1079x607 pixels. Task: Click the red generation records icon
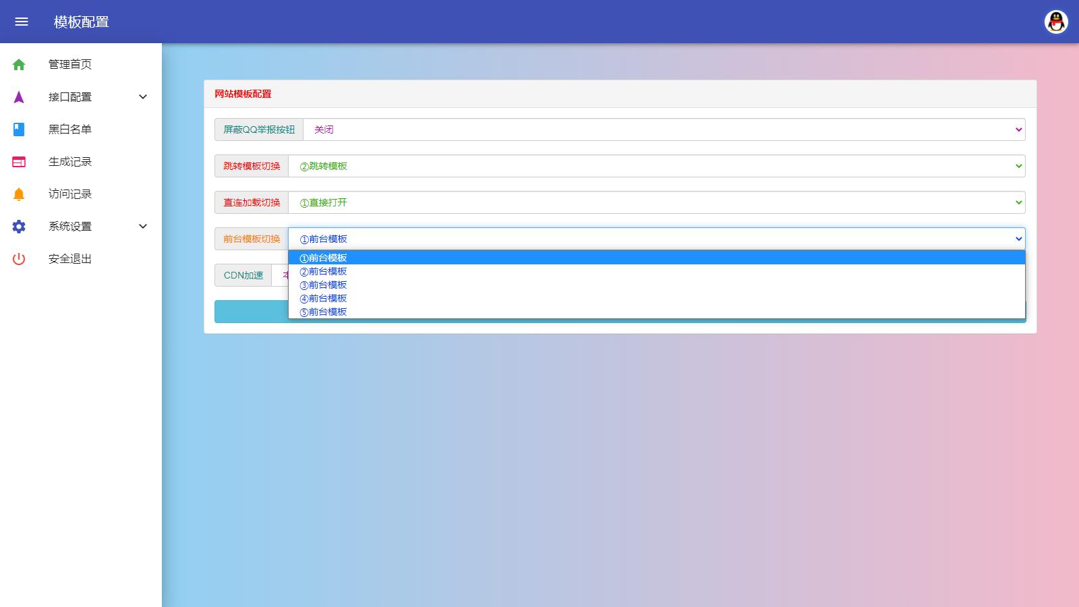click(x=19, y=162)
